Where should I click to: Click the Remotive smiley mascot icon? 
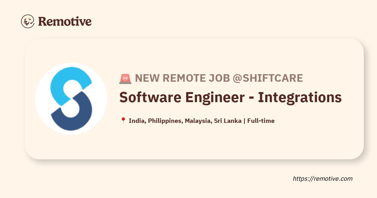(x=28, y=21)
